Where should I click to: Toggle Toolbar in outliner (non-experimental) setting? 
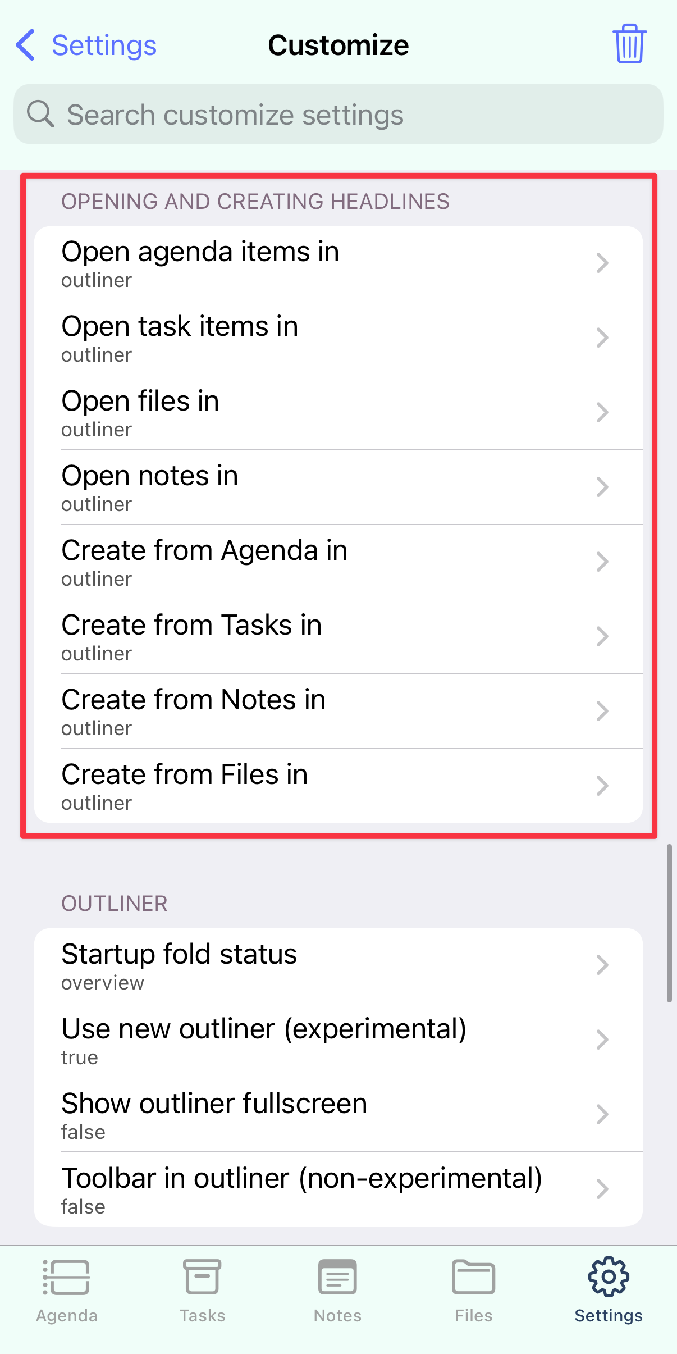339,1189
